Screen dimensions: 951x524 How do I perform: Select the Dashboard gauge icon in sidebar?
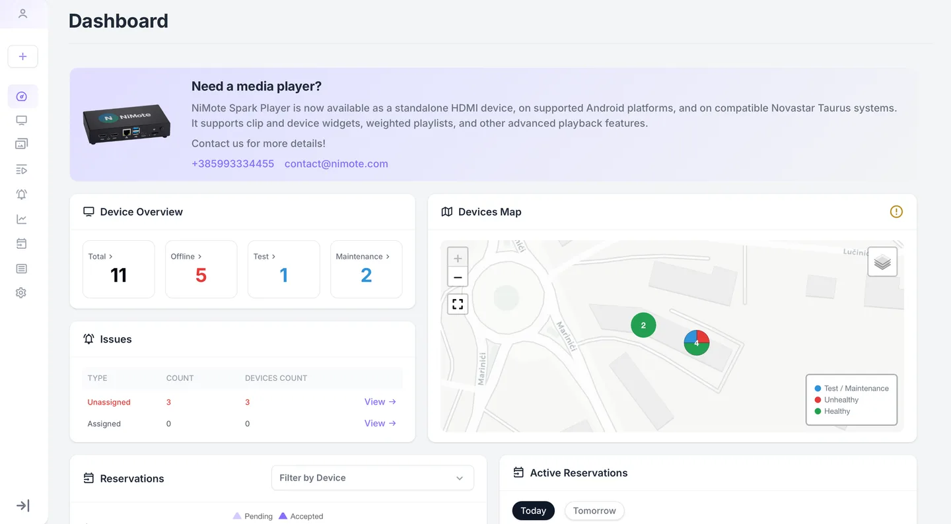pyautogui.click(x=22, y=96)
